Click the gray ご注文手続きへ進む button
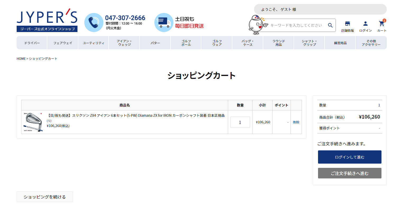This screenshot has height=211, width=405. click(349, 173)
